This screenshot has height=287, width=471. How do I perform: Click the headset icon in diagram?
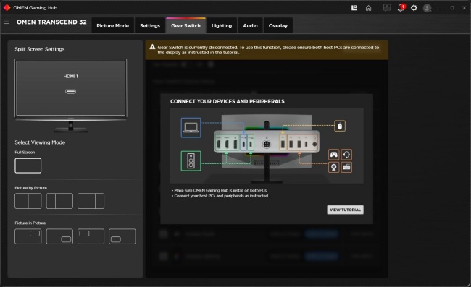click(346, 155)
